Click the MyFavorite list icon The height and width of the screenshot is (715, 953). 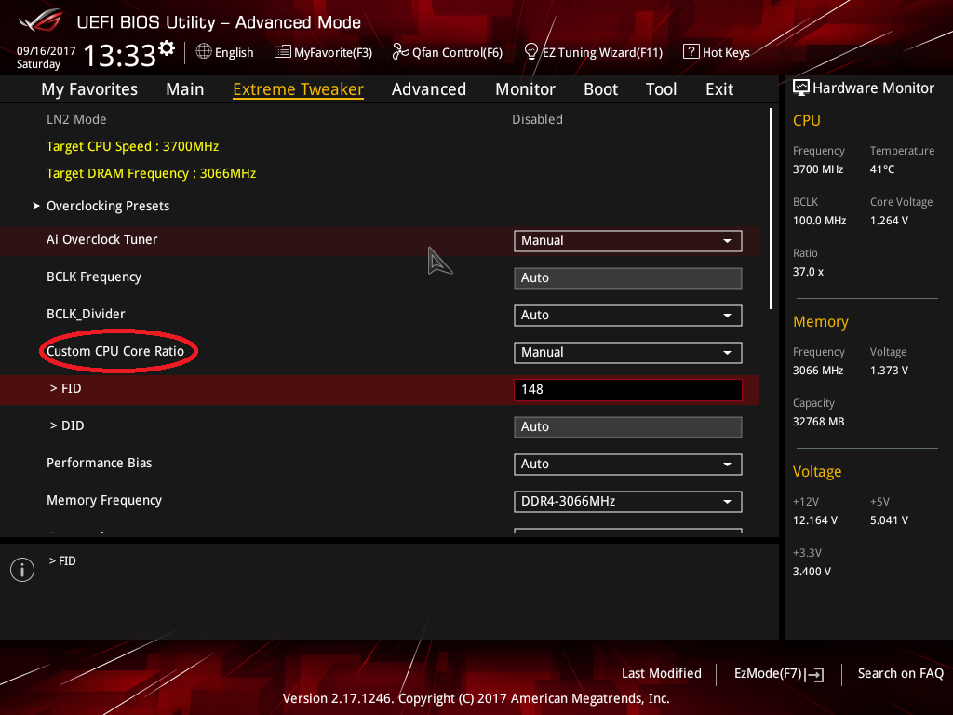283,52
